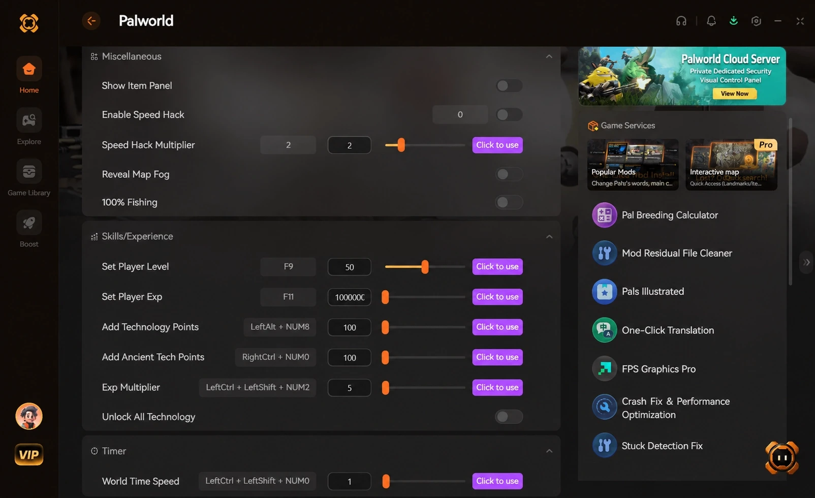This screenshot has width=815, height=498.
Task: Collapse the right side panel arrow
Action: (x=806, y=263)
